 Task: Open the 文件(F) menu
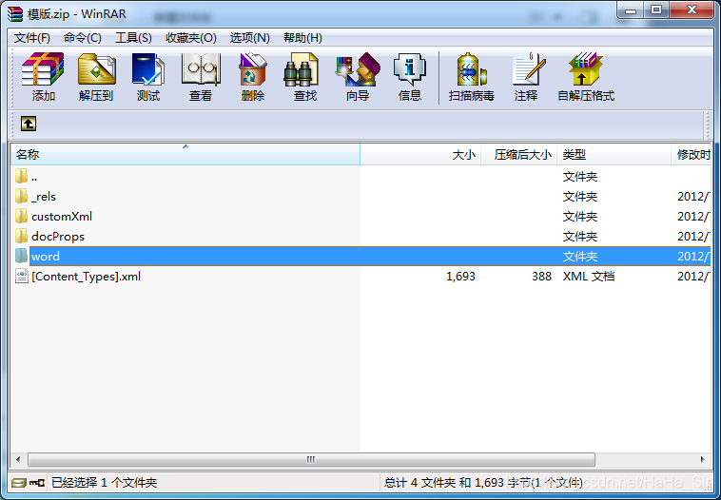31,38
